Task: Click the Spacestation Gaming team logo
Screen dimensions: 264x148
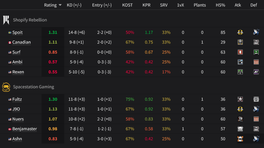Action: pos(6,87)
